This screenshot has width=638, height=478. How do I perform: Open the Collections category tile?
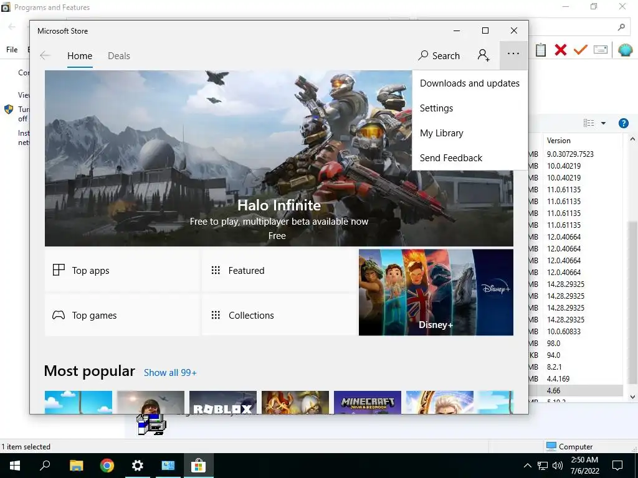[279, 315]
